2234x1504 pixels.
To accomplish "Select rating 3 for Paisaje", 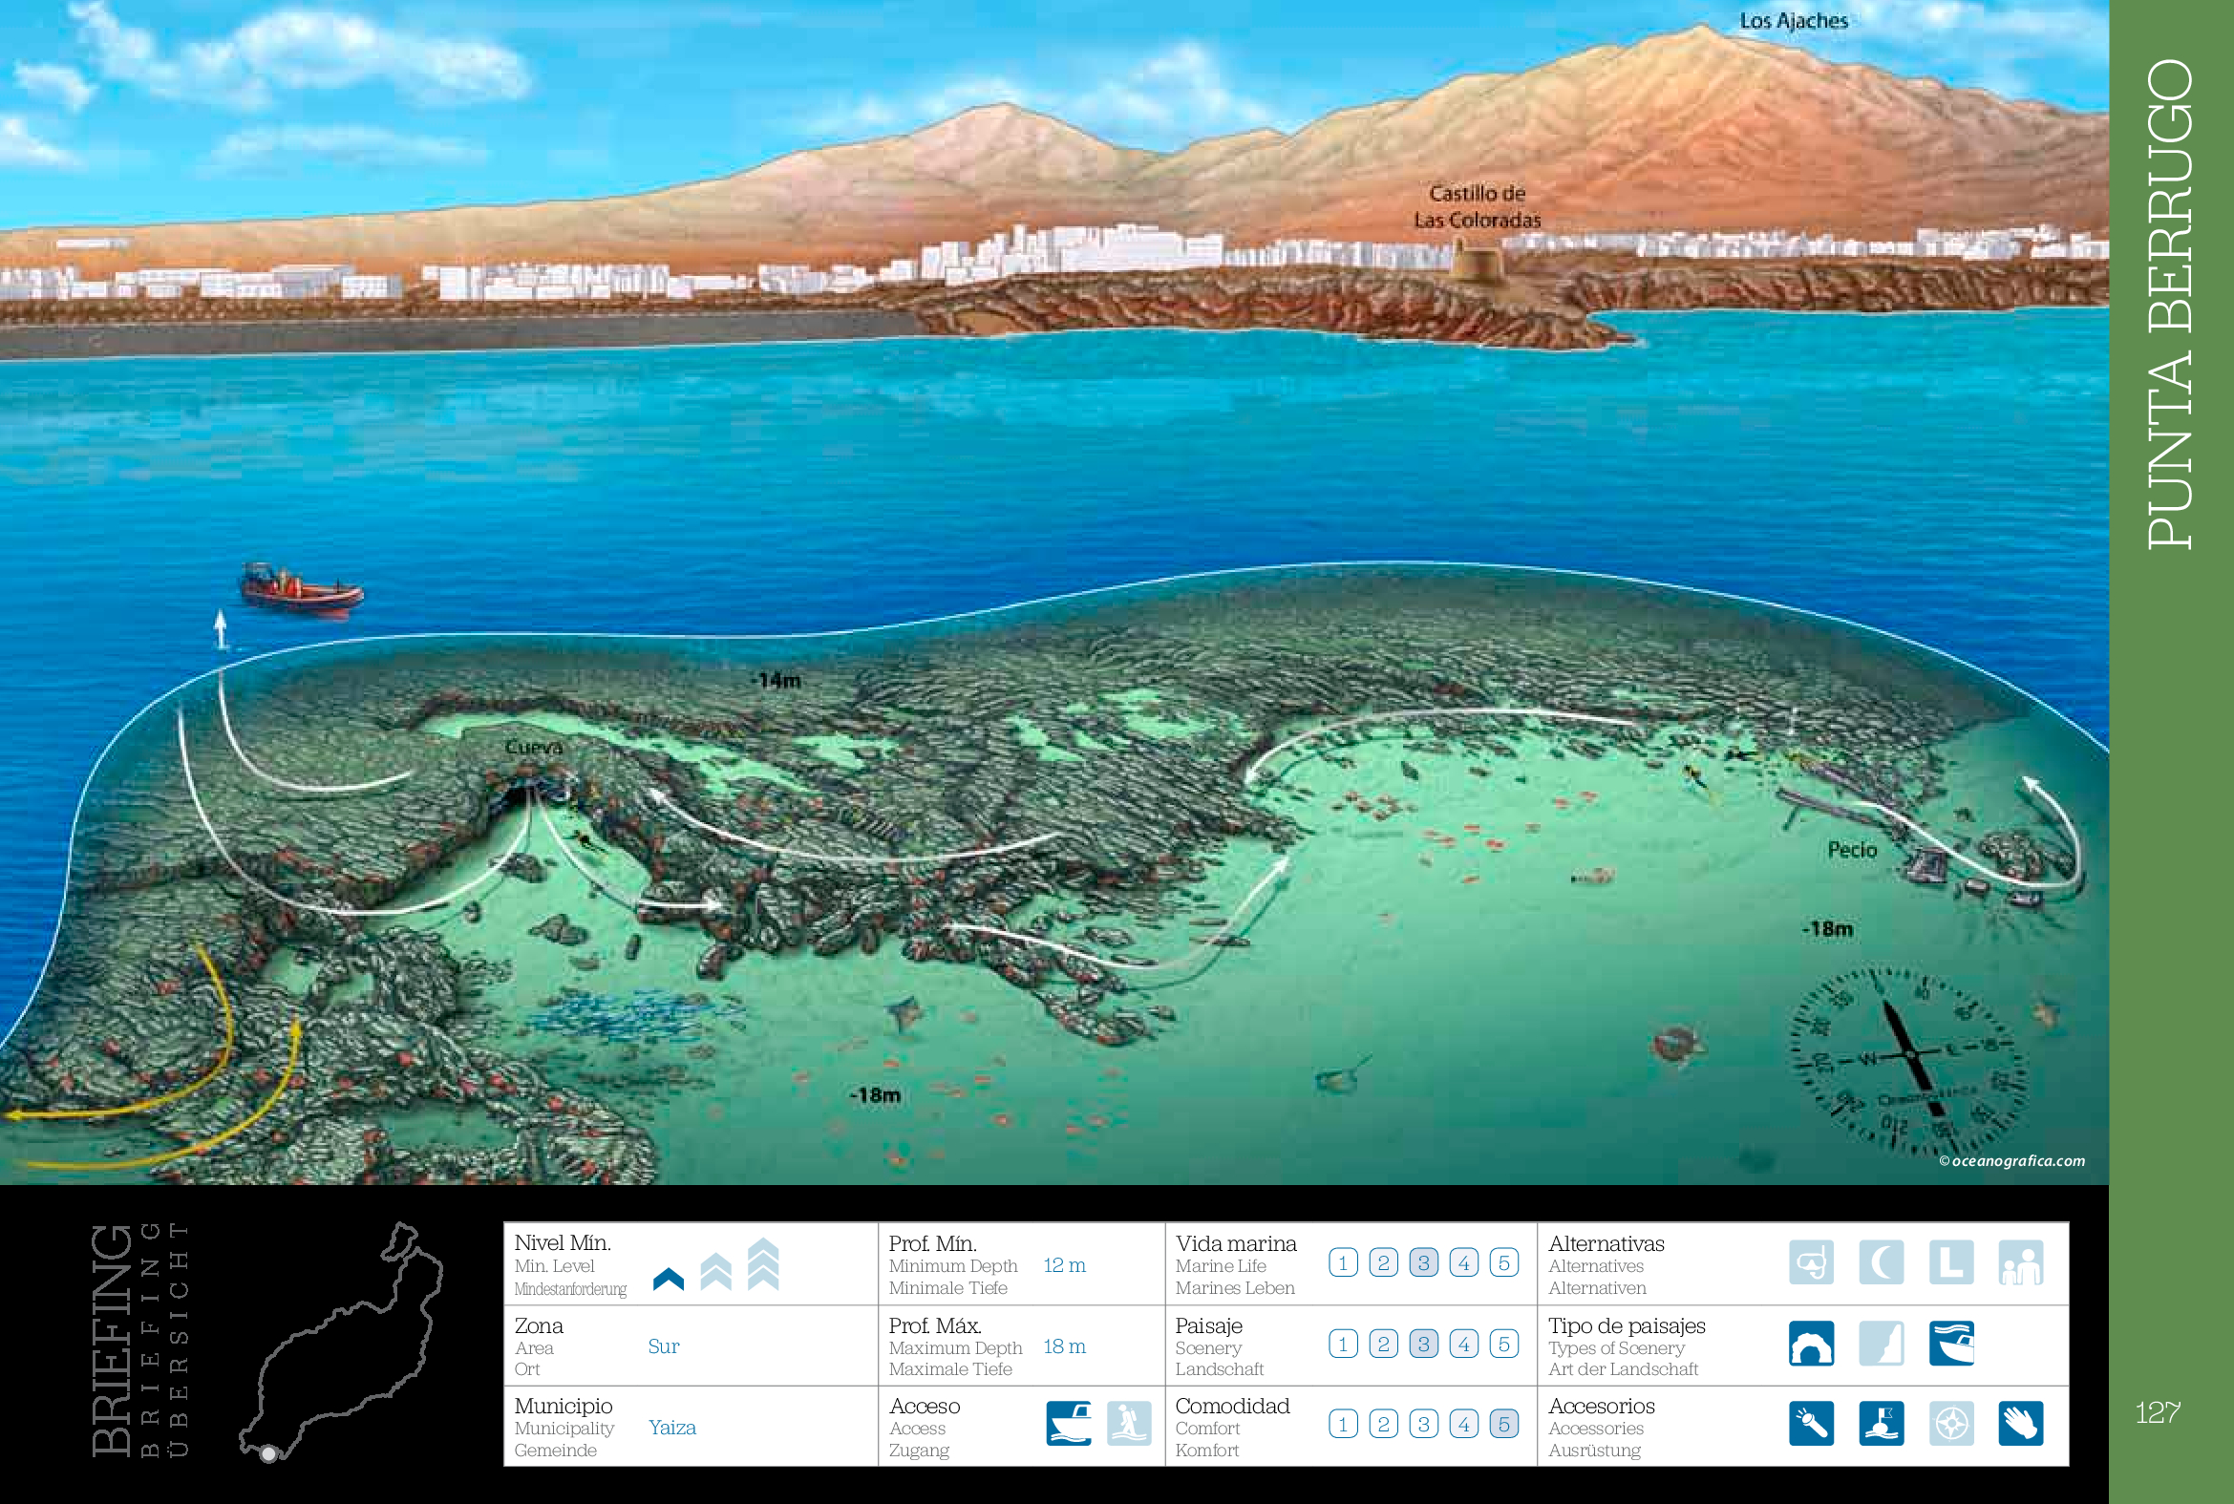I will (x=1422, y=1345).
